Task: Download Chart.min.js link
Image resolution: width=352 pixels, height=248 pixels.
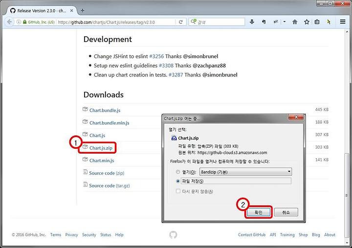Action: [102, 160]
